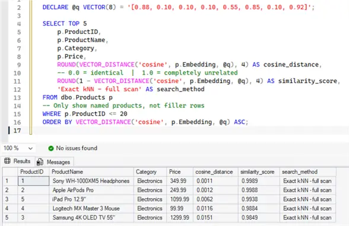Click the green comment on line 10

click(147, 73)
